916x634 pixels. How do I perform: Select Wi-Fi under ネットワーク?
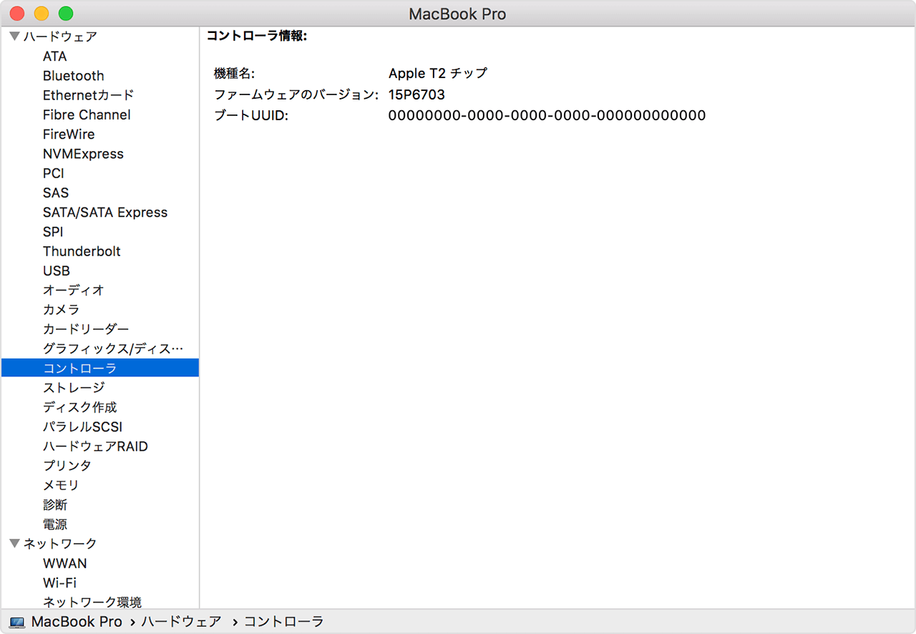coord(59,582)
